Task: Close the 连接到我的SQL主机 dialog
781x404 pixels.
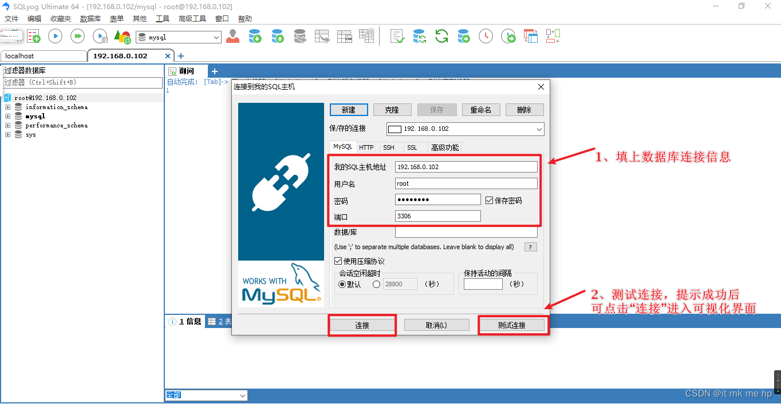Action: (541, 87)
